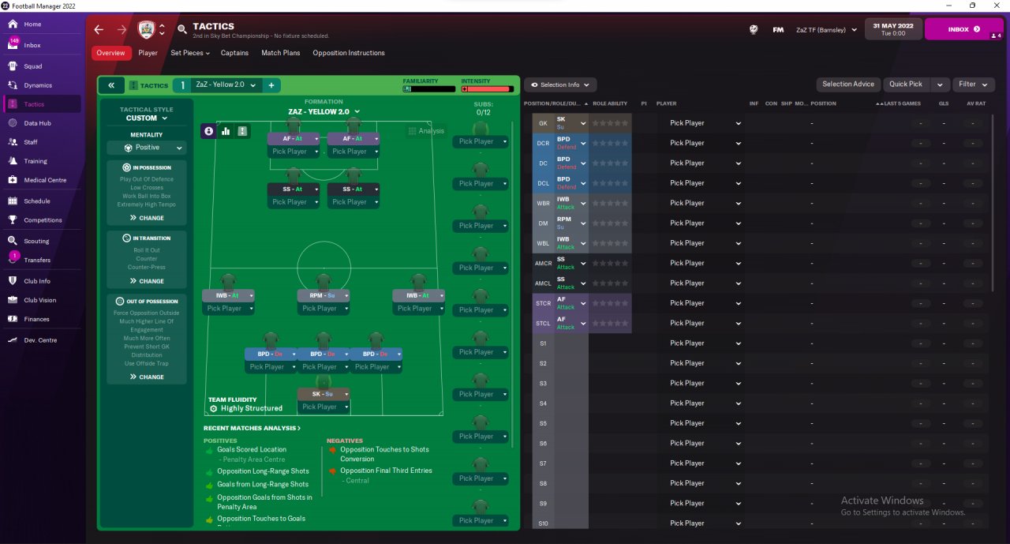The image size is (1010, 544).
Task: Open the Set Pieces menu
Action: [x=190, y=53]
